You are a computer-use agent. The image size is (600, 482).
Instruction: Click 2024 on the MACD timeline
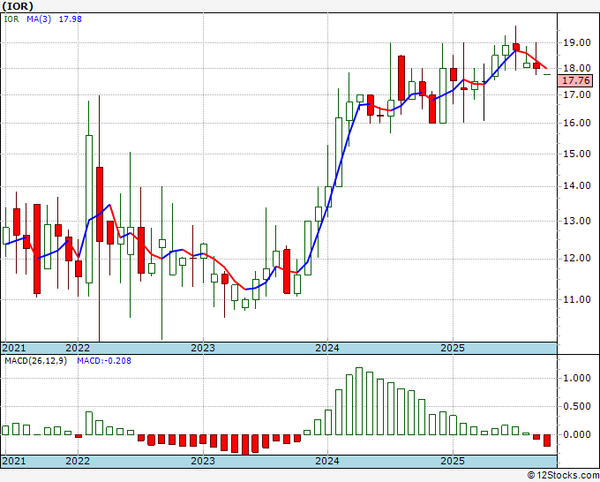click(327, 461)
